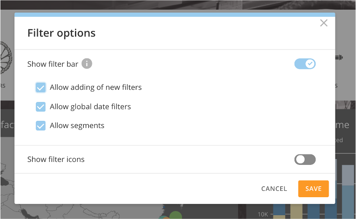
Task: Click the Filter options dialog title
Action: tap(62, 33)
